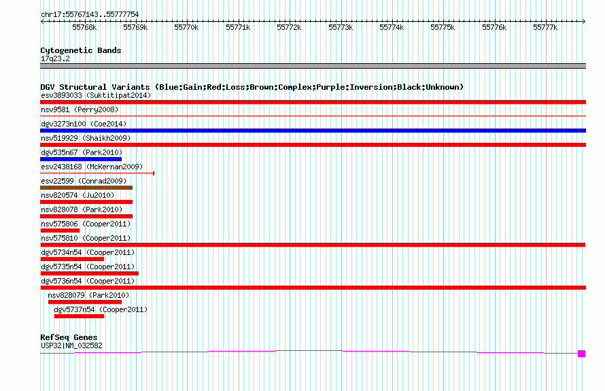This screenshot has height=391, width=605.
Task: Click the right arrow of the ruler
Action: [x=584, y=21]
